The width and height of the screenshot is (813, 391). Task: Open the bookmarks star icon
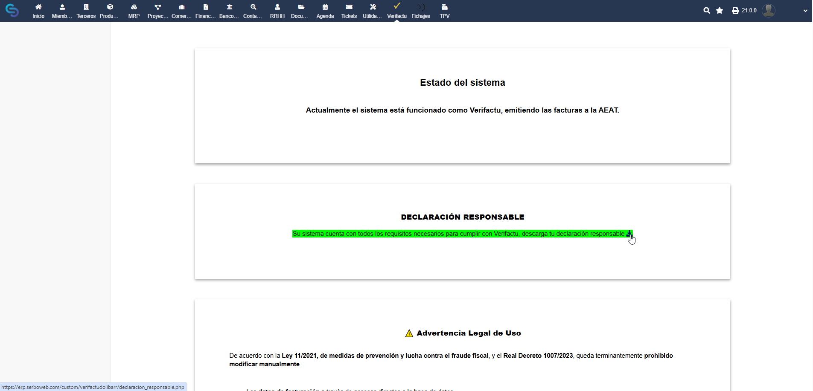pos(720,11)
